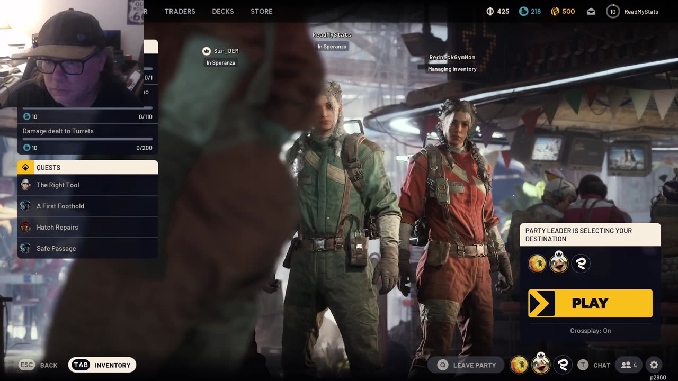The image size is (678, 381).
Task: Click The Right Tool quest giver portrait
Action: (x=25, y=185)
